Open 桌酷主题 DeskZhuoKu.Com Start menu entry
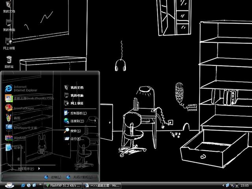252x189 pixels. pos(30,98)
